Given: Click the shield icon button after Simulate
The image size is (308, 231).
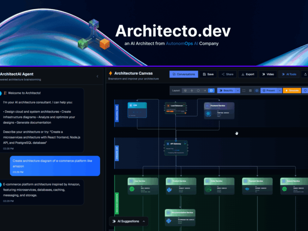Looking at the screenshot, I should click(305, 91).
